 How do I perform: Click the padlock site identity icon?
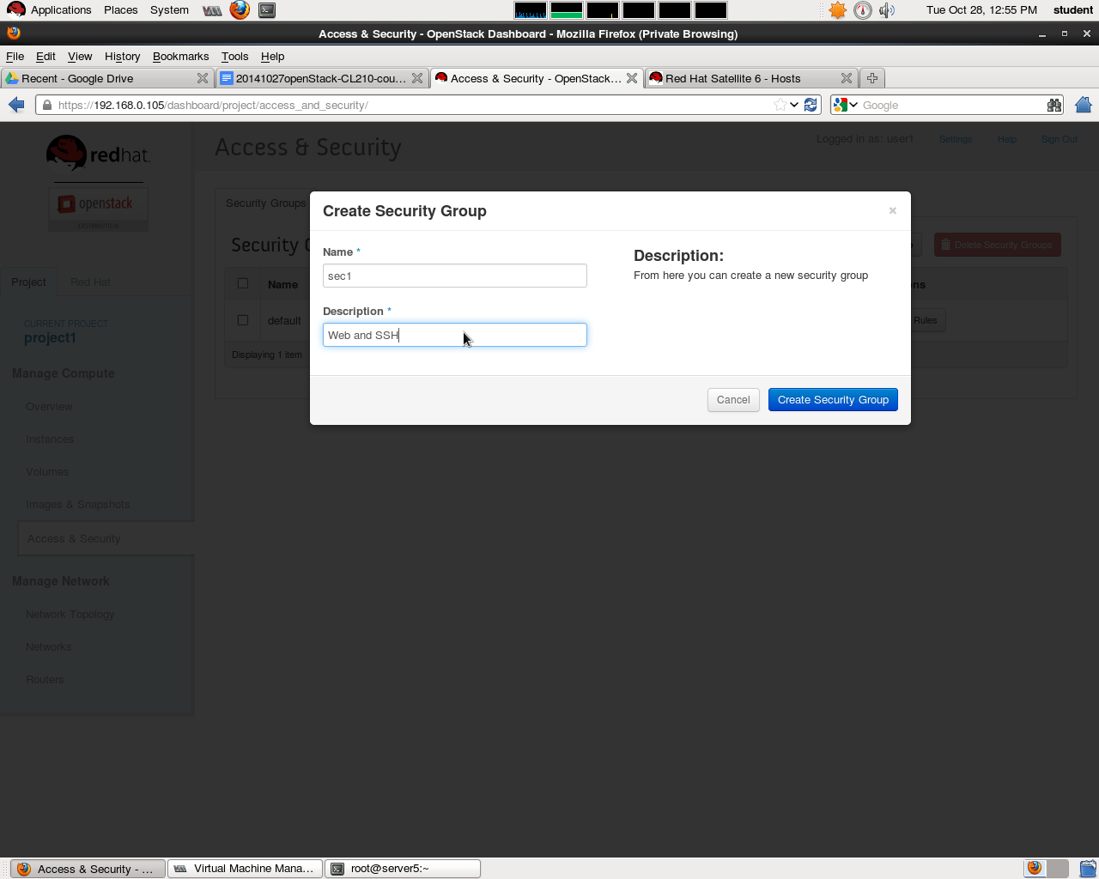coord(46,105)
